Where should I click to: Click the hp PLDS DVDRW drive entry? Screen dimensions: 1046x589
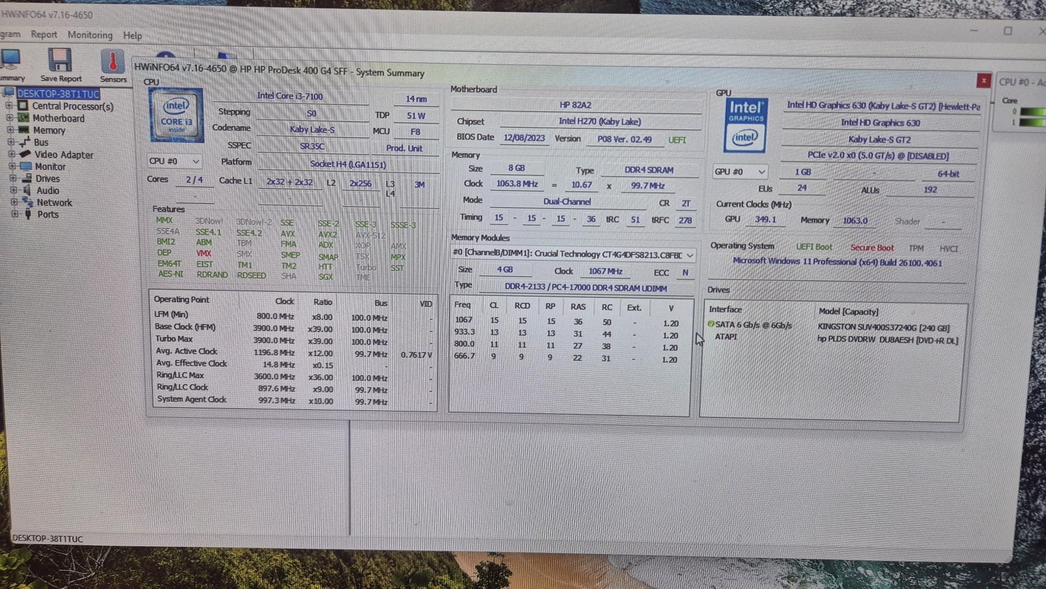point(888,340)
